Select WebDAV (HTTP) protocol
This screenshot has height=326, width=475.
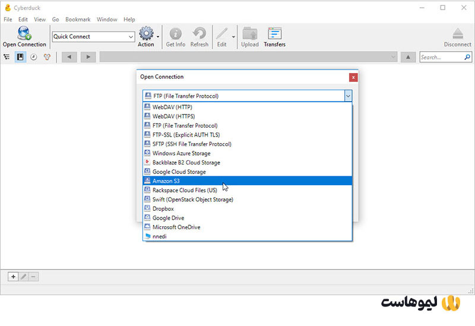[247, 107]
